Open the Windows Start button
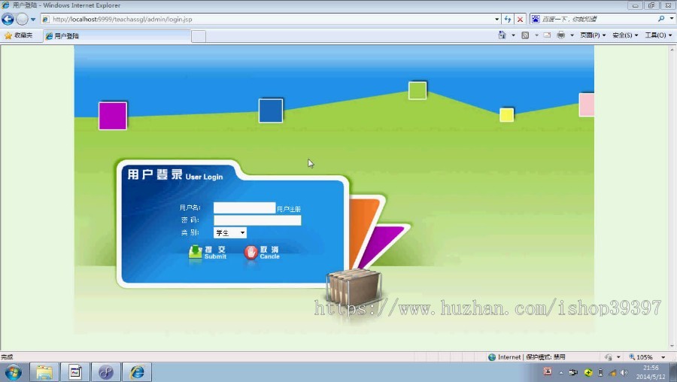 click(x=13, y=372)
